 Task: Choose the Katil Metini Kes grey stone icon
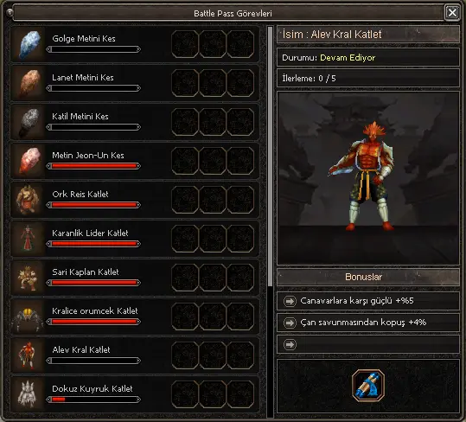pos(29,123)
